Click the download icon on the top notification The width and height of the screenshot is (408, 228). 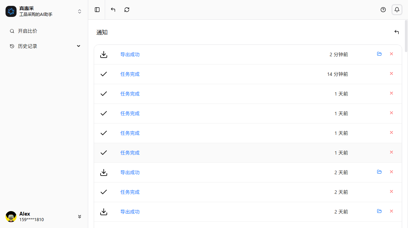(x=103, y=54)
